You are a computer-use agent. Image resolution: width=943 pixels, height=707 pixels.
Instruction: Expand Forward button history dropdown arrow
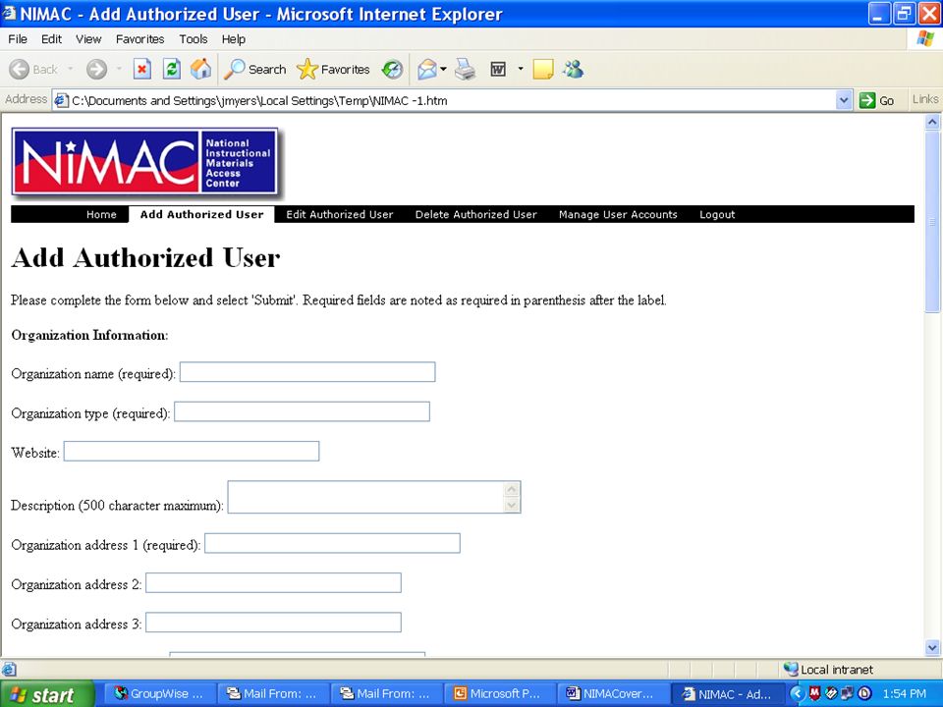(x=119, y=69)
